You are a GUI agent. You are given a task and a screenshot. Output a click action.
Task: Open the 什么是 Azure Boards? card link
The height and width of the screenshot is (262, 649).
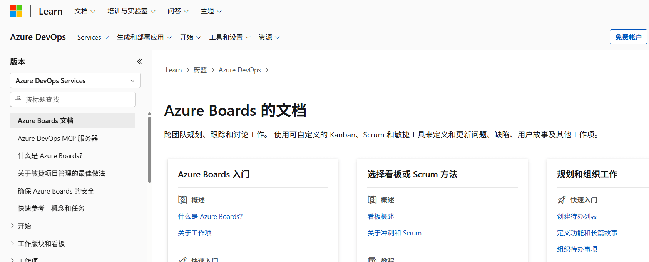(210, 217)
